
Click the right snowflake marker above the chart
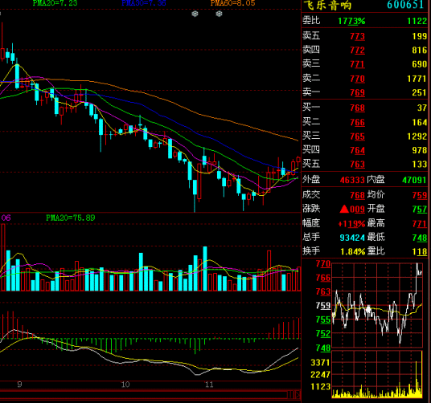click(x=219, y=14)
